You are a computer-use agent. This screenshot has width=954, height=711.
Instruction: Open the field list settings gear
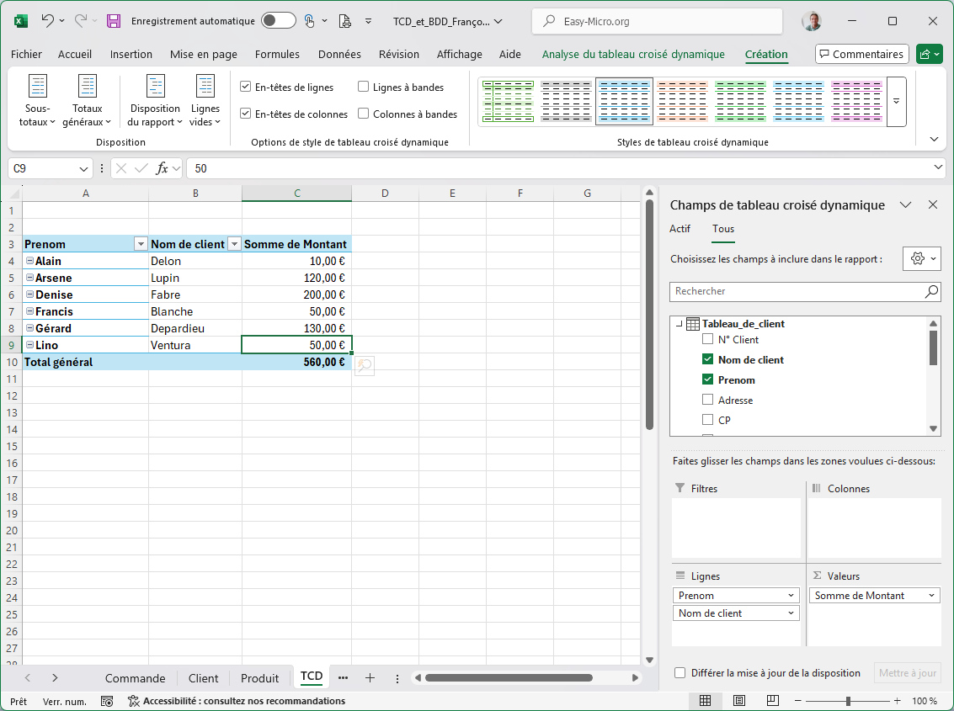[x=921, y=259]
